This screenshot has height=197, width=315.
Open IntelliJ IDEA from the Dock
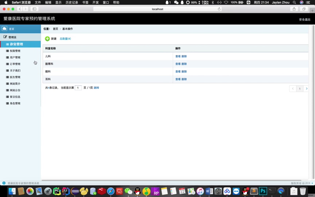[x=66, y=191]
